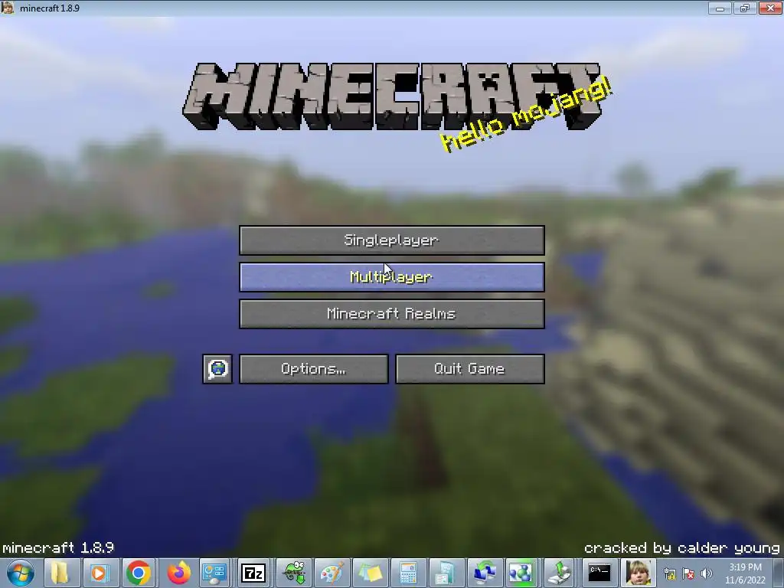
Task: Open the green chameleon download app
Action: click(x=293, y=573)
